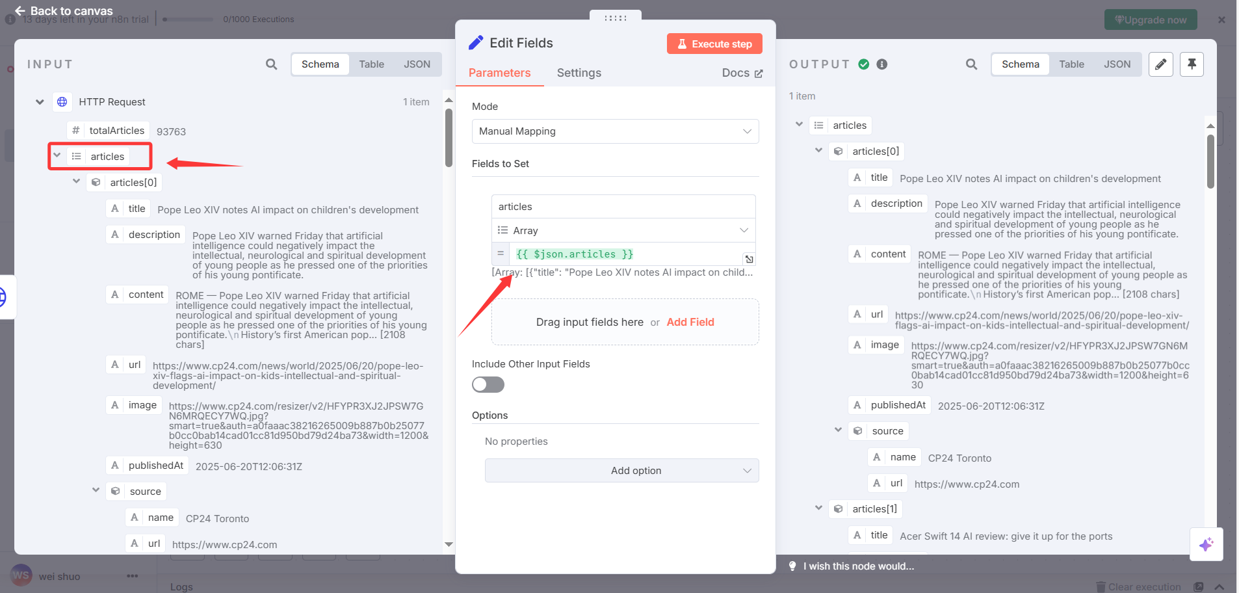Image resolution: width=1239 pixels, height=593 pixels.
Task: Select the description pill in OUTPUT
Action: tap(888, 204)
